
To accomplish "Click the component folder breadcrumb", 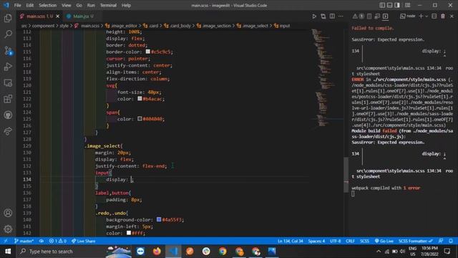I will pyautogui.click(x=43, y=26).
